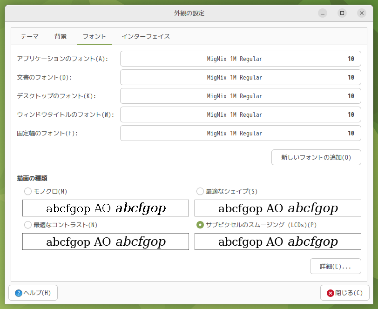Close window with title bar X
Image resolution: width=378 pixels, height=309 pixels.
pyautogui.click(x=362, y=13)
